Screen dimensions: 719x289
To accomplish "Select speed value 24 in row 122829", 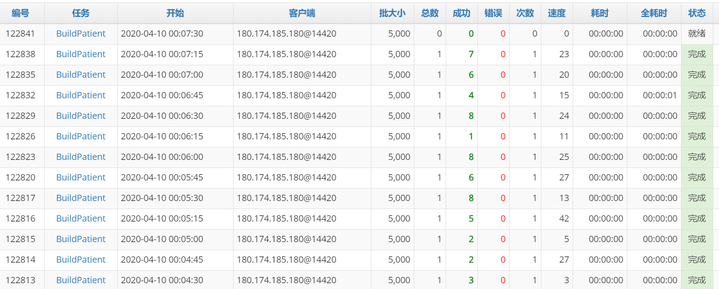I will [564, 116].
